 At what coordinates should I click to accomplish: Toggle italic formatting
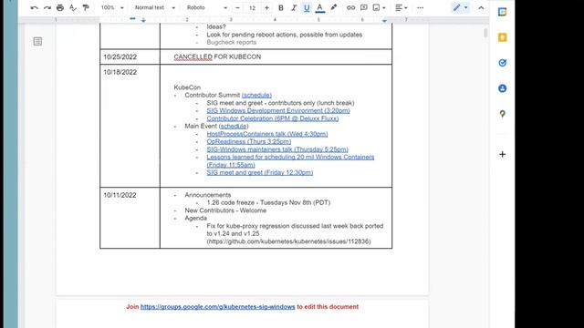(x=294, y=8)
